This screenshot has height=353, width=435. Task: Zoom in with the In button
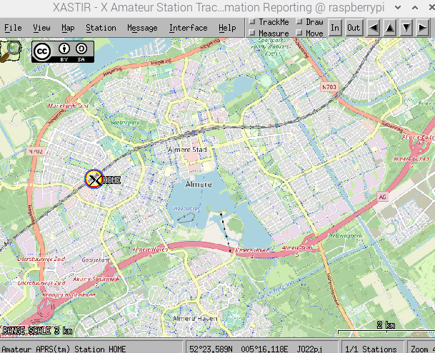[x=335, y=27]
